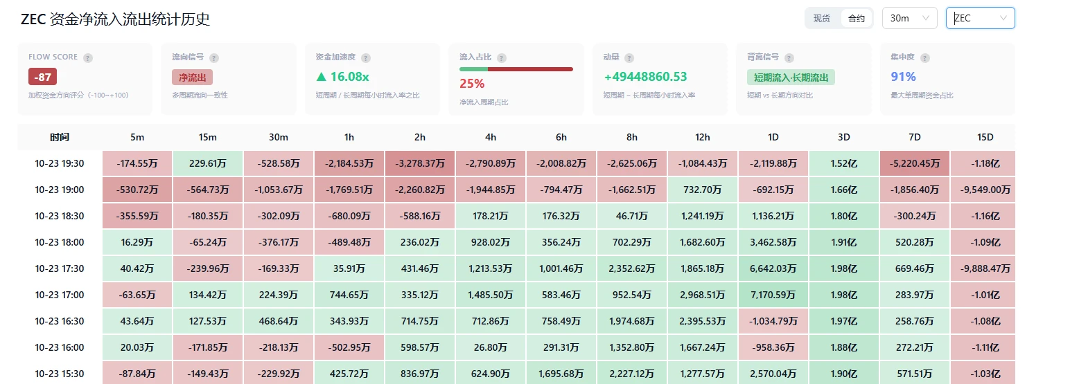The image size is (1079, 384).
Task: Click the 12h column header
Action: pos(703,137)
